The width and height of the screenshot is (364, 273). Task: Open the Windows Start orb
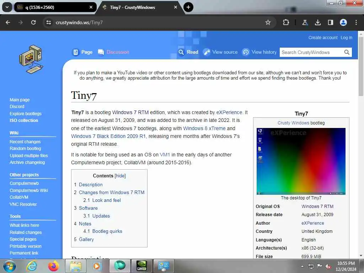pyautogui.click(x=9, y=266)
